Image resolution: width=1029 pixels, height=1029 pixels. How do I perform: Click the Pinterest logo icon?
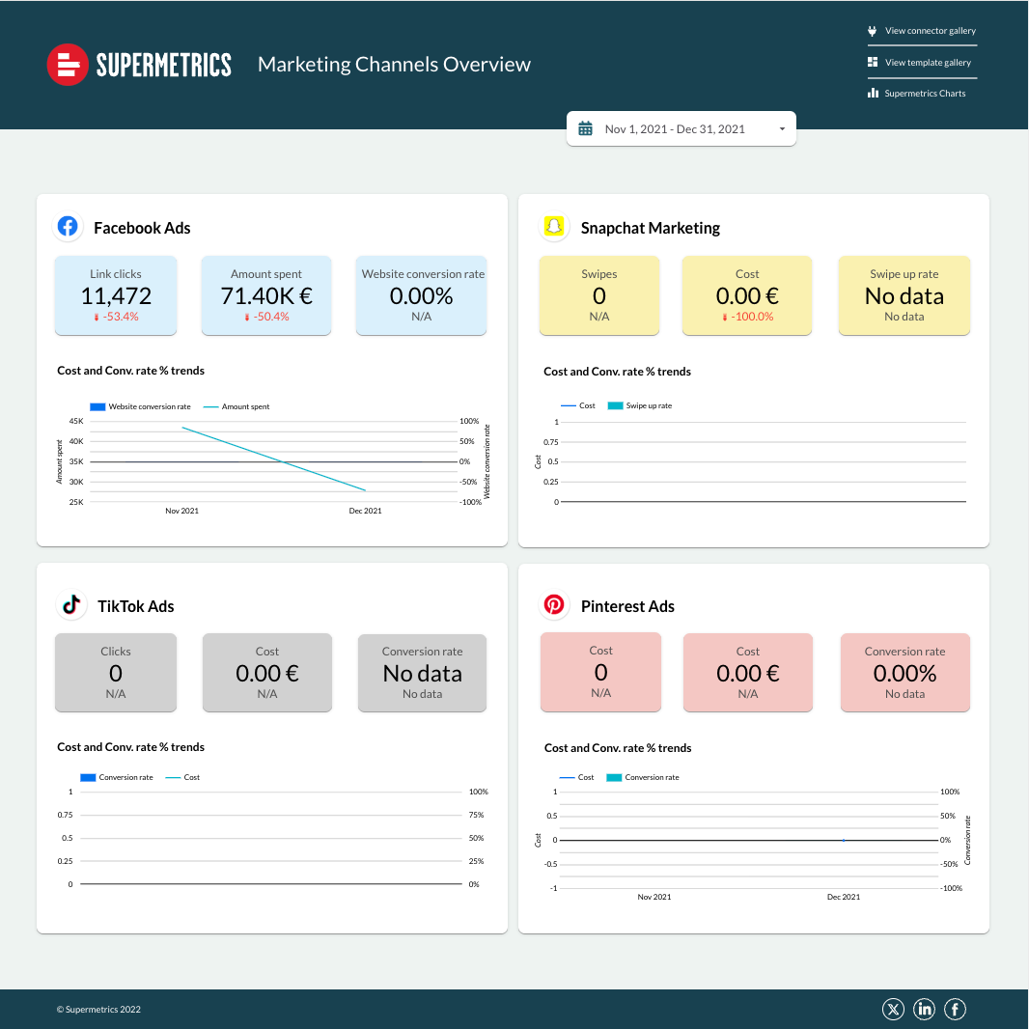point(554,604)
